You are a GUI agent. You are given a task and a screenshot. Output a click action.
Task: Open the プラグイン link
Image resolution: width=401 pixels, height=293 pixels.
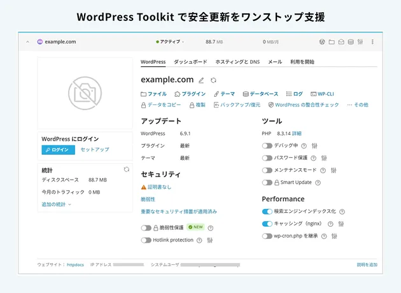pos(190,94)
